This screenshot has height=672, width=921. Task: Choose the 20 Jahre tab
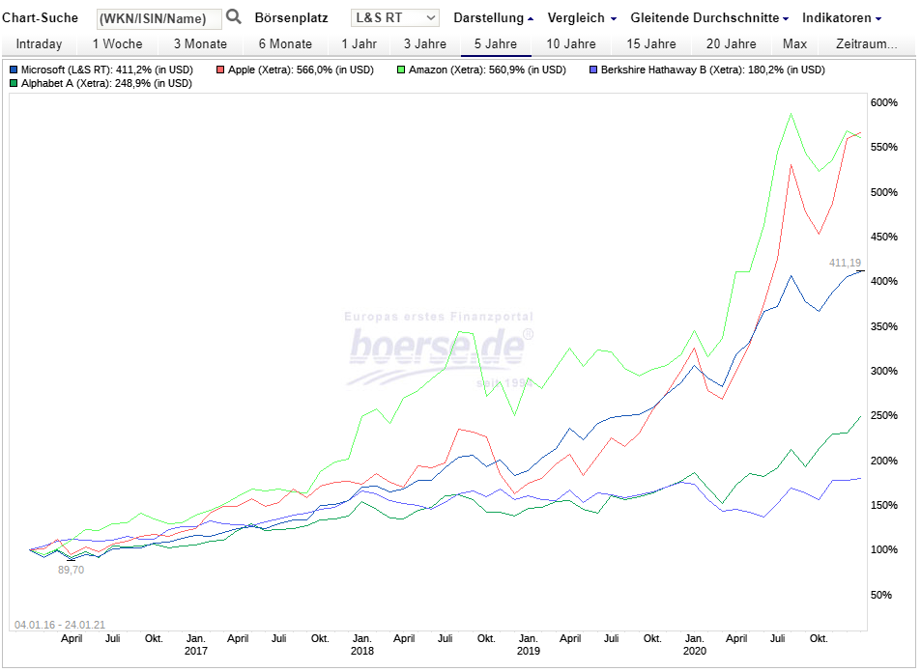coord(732,44)
